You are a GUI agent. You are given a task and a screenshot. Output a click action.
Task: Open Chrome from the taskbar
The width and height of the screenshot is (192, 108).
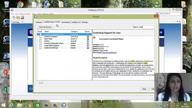pyautogui.click(x=29, y=105)
